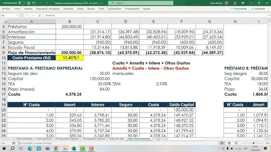Viewport: 271px width, 152px height.
Task: Open ribbon display options icon
Action: coord(243,3)
